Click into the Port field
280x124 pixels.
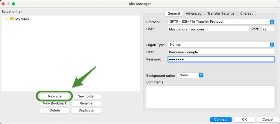(x=268, y=29)
